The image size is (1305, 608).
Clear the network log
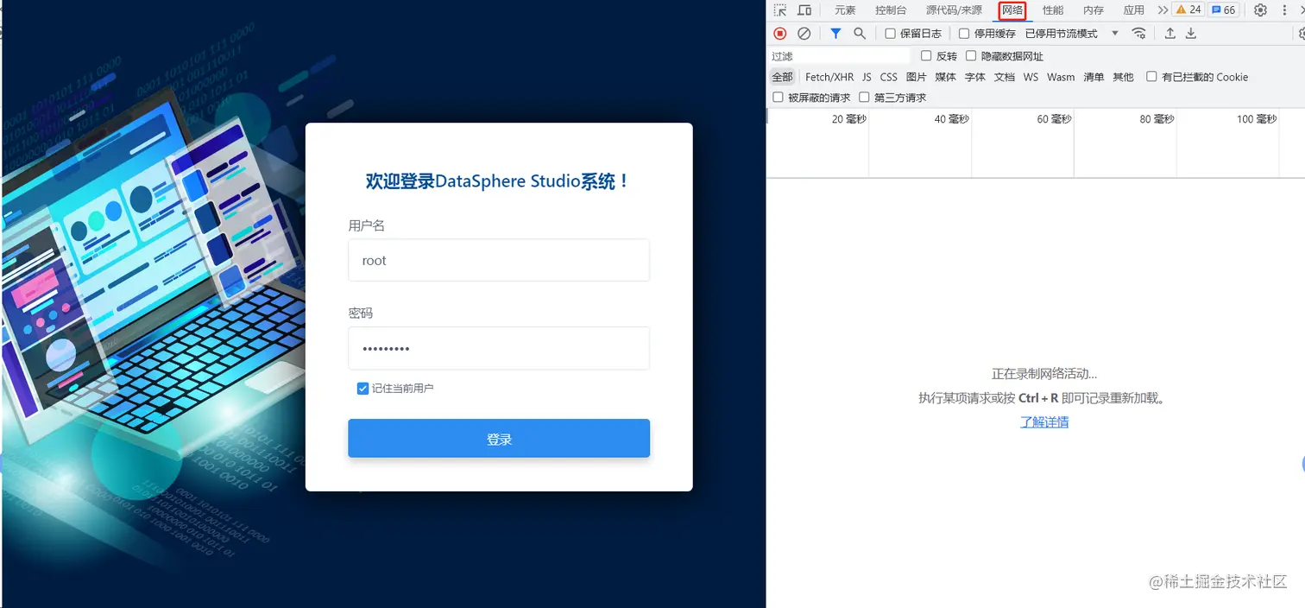click(804, 33)
